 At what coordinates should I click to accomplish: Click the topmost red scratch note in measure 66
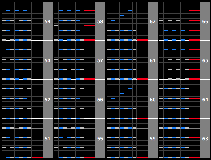click(195, 11)
